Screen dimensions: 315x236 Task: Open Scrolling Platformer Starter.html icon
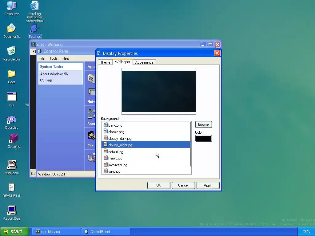pos(34,11)
